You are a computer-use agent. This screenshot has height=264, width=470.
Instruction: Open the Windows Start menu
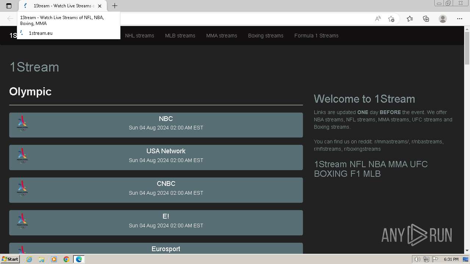point(10,259)
